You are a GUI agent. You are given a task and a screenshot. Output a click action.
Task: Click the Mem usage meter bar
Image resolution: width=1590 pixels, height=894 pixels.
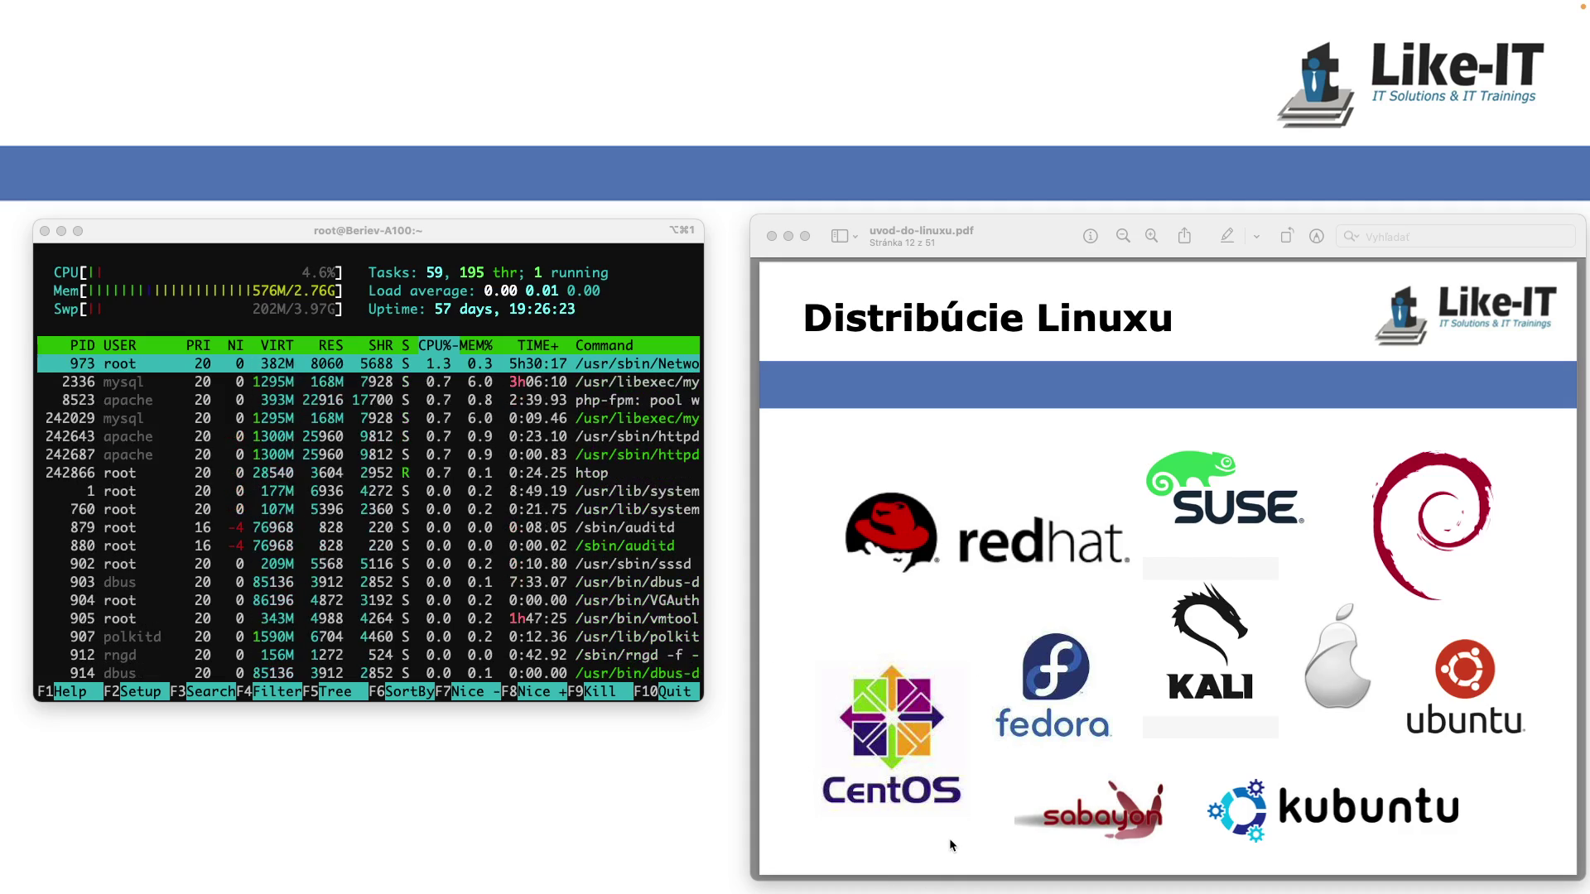tap(198, 291)
